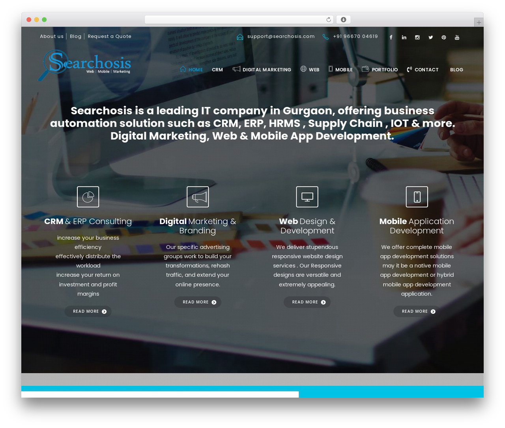Open the Blog main menu item

pos(456,69)
